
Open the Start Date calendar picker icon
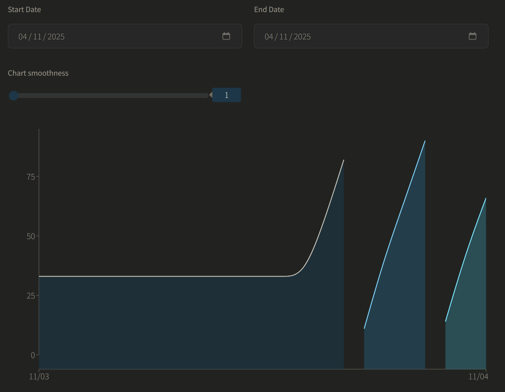pyautogui.click(x=226, y=36)
